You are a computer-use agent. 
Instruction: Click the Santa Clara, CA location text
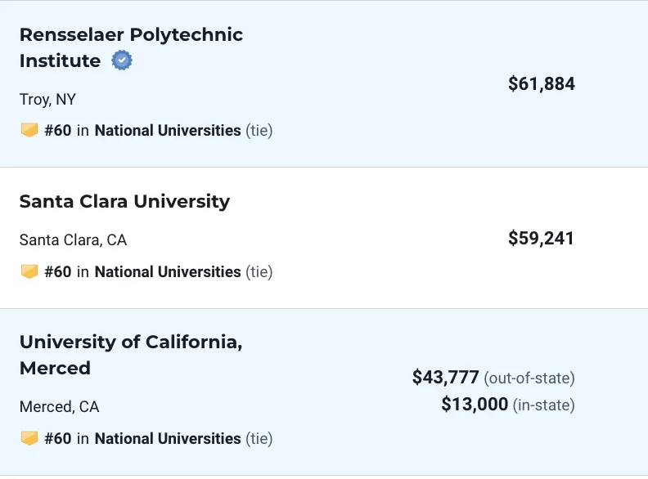[73, 240]
